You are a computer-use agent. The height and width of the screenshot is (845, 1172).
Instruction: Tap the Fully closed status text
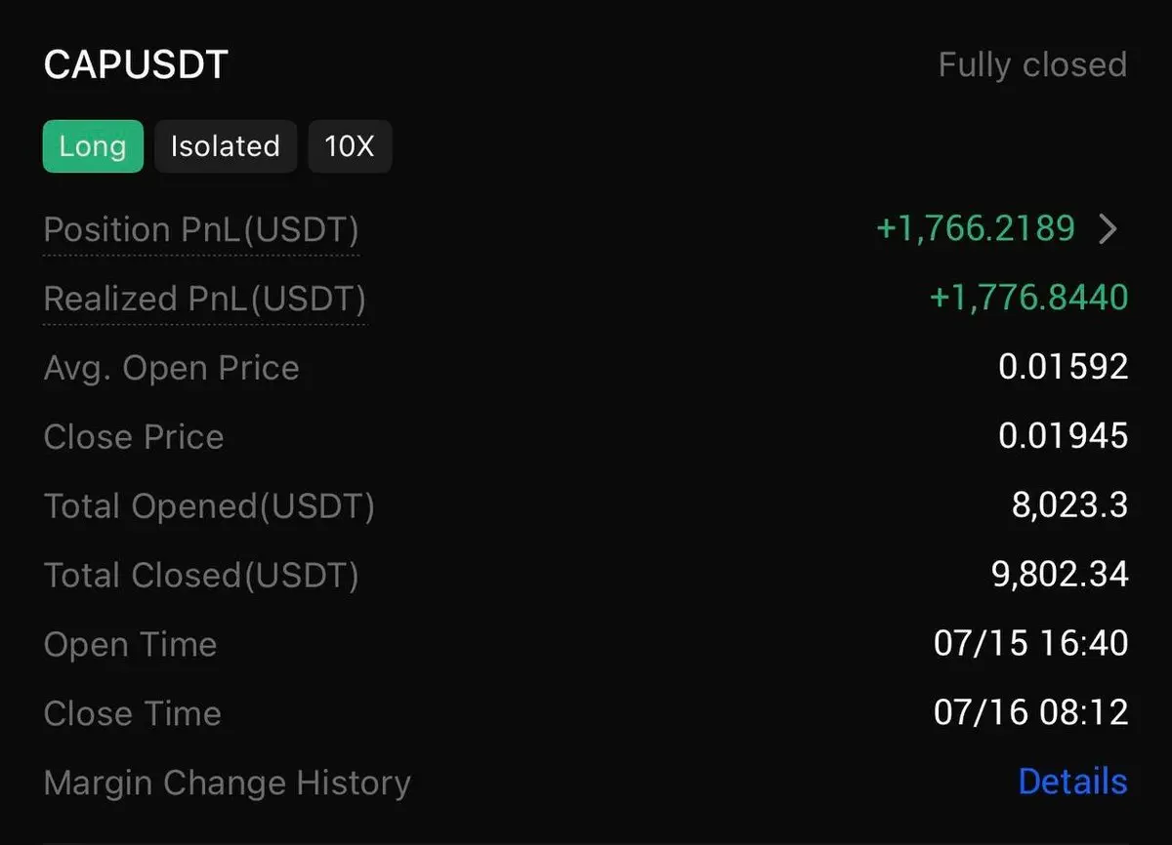tap(1032, 64)
